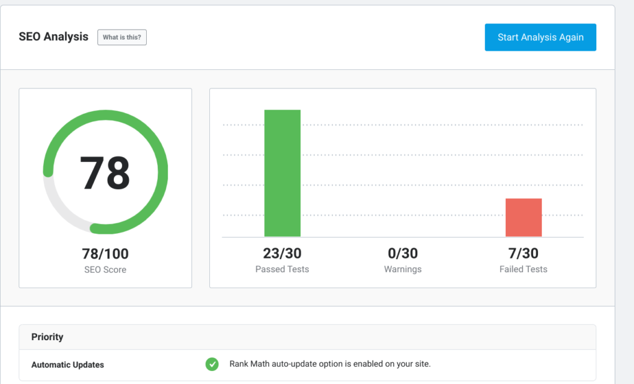
Task: Open the What is this? help button
Action: (122, 37)
